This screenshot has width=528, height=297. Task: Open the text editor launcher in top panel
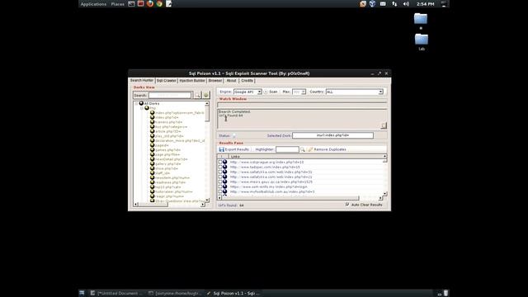coord(168,3)
